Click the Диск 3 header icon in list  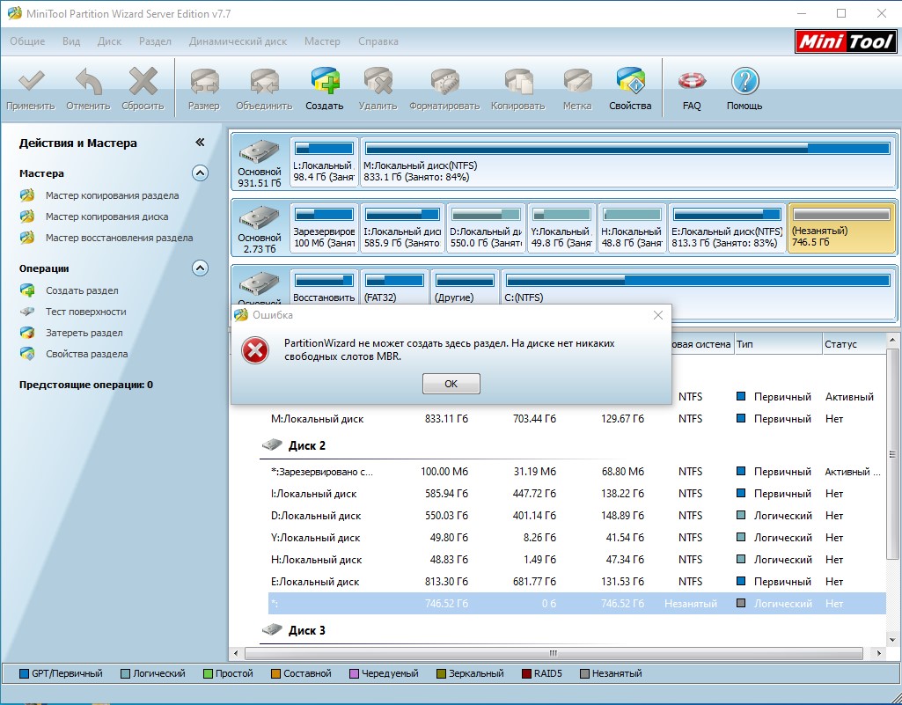coord(273,629)
